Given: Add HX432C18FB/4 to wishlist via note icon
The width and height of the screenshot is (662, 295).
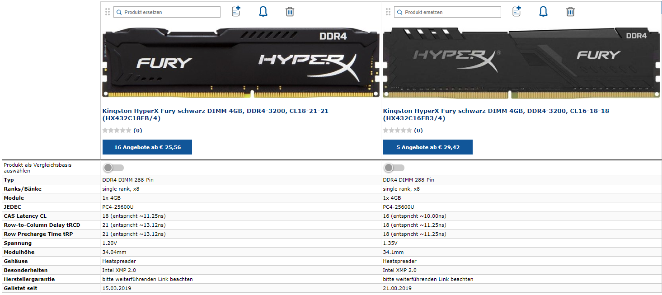Looking at the screenshot, I should coord(236,11).
